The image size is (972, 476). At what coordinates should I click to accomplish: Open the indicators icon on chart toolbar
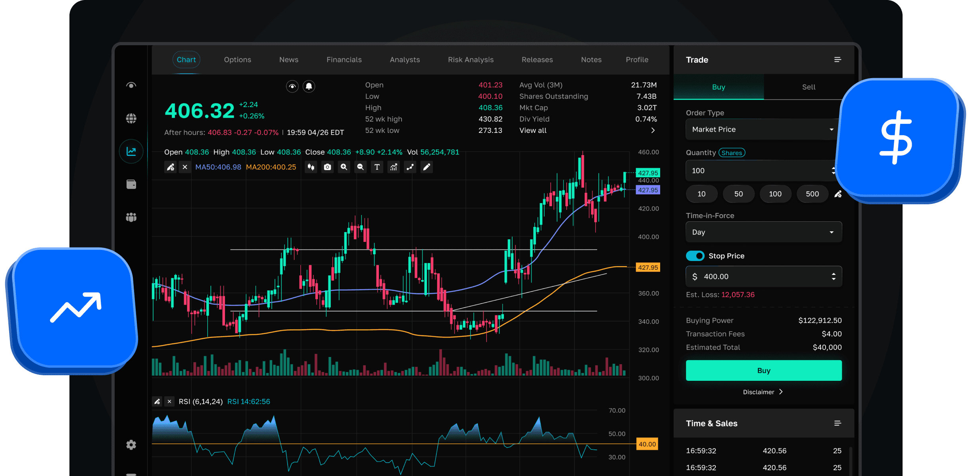coord(394,167)
